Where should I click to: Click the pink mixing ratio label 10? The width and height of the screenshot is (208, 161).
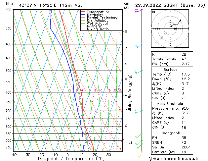(x=101, y=90)
